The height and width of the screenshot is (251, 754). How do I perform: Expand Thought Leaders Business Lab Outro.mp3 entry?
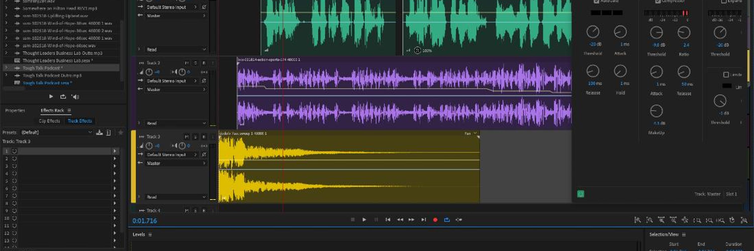point(7,53)
